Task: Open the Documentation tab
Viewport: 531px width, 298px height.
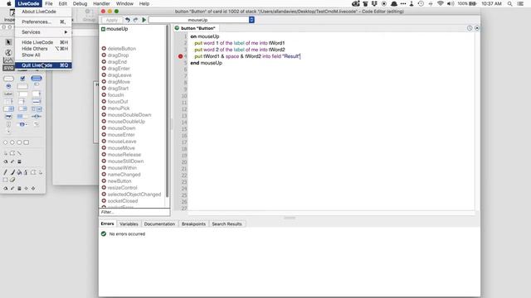Action: coord(159,224)
